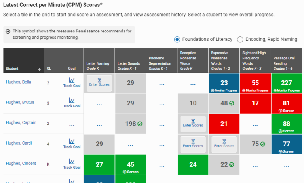The height and width of the screenshot is (183, 304).
Task: Click Track Goal chart icon for Brutus Hughes
Action: tap(72, 101)
